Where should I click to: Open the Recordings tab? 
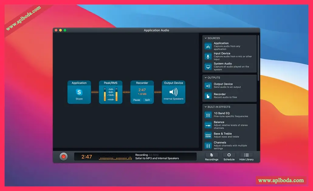click(x=212, y=157)
